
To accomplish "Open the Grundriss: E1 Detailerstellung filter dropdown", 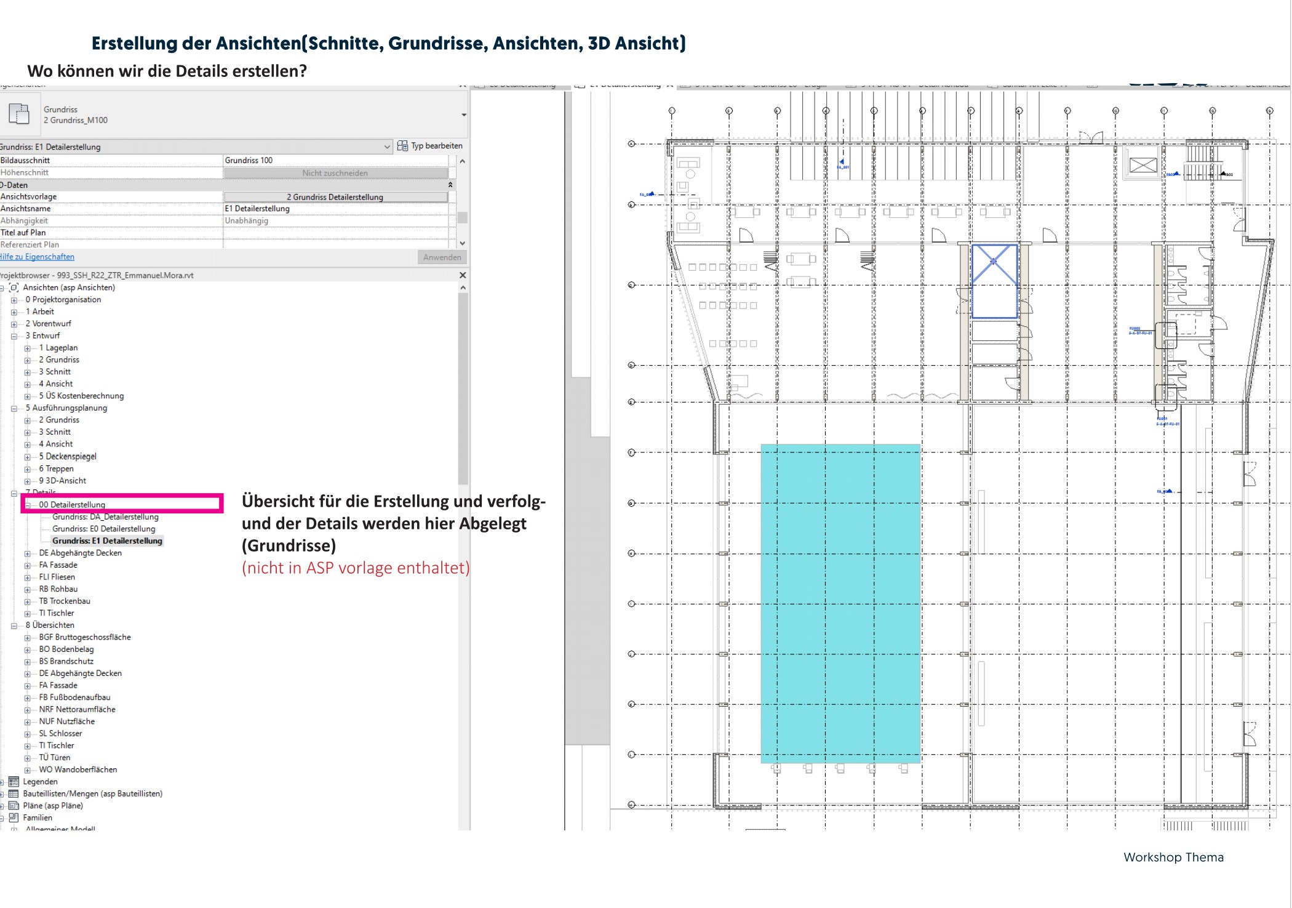I will 387,147.
